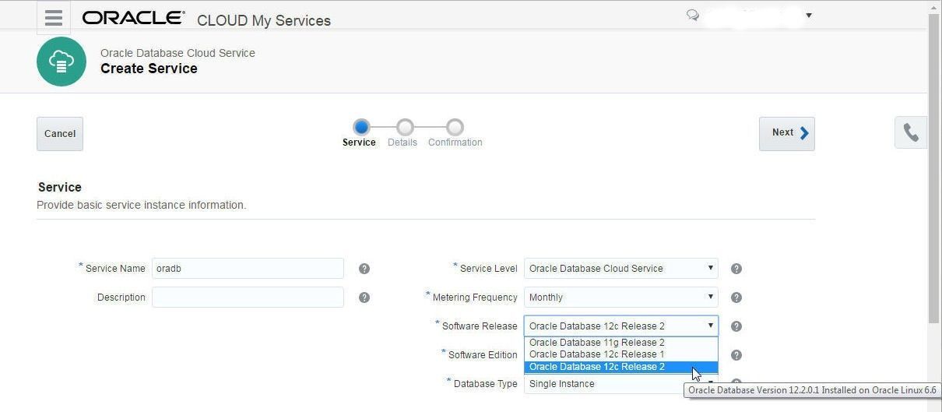Click the Next button
Viewport: 942px width, 412px height.
pos(787,133)
